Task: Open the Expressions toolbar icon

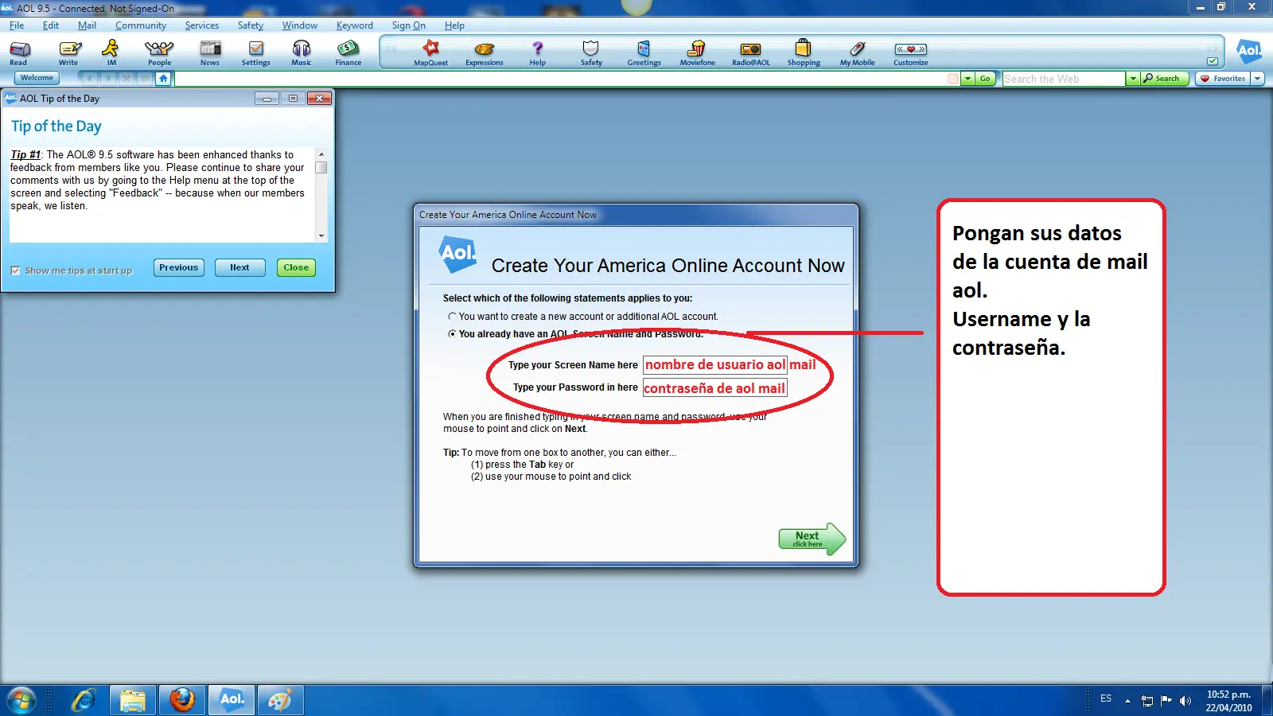Action: click(x=485, y=53)
